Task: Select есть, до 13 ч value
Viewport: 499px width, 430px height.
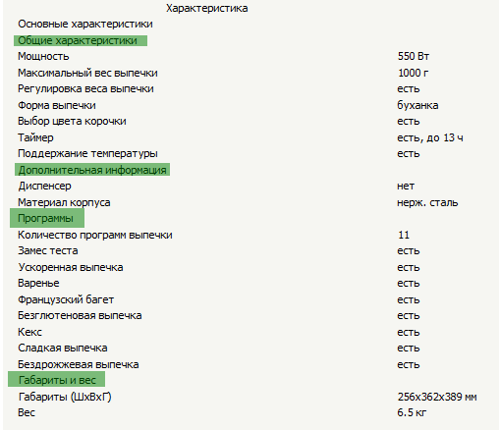Action: pyautogui.click(x=430, y=137)
